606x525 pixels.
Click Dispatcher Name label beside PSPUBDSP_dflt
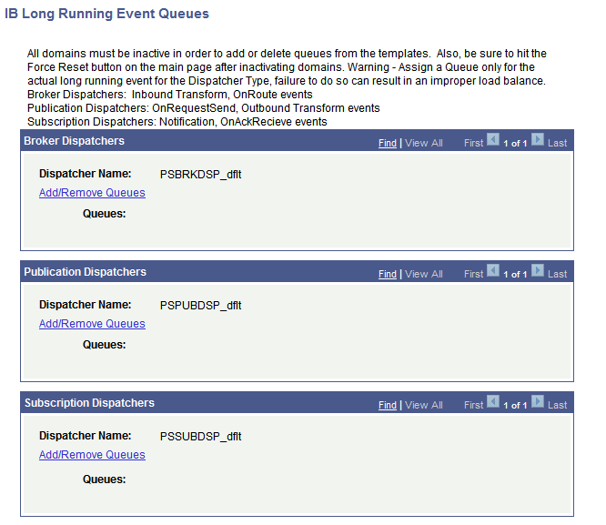pos(85,305)
